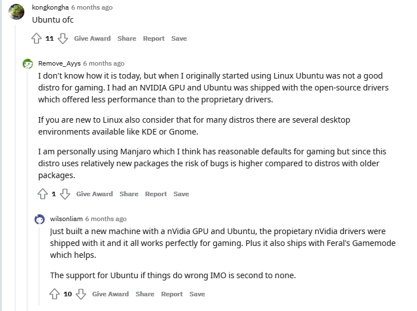Downvote wilsonliam's comment about nVidia drivers
The image size is (417, 311).
pos(81,295)
